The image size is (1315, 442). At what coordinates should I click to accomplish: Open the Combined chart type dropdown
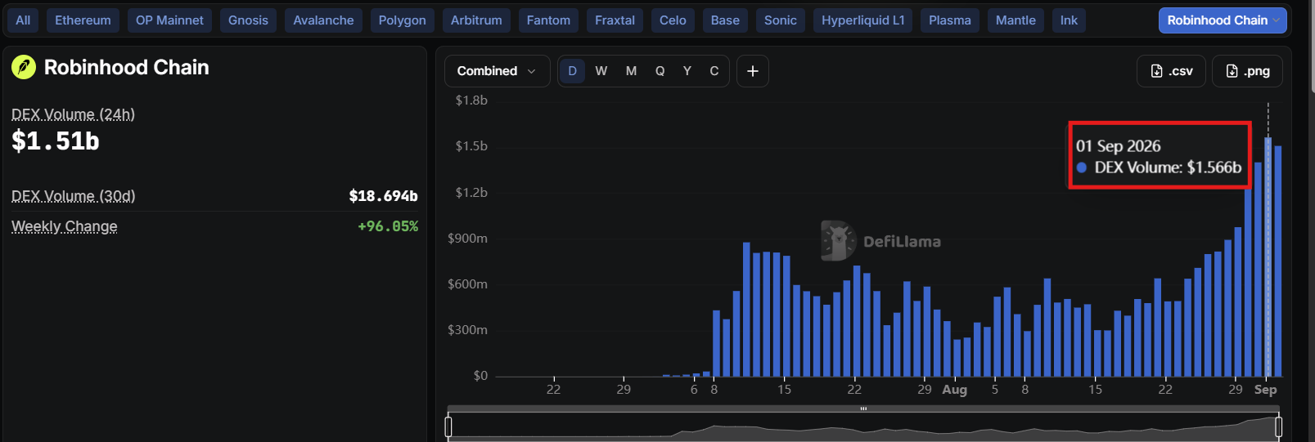tap(497, 71)
